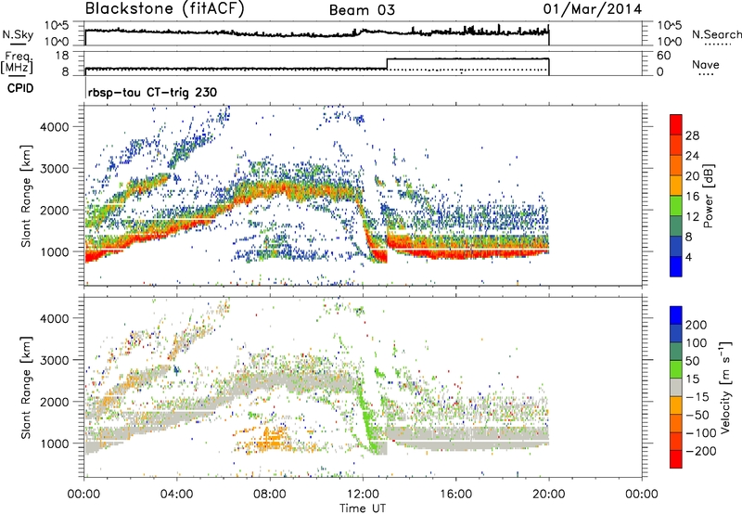The image size is (742, 514).
Task: Click the "Power [dB]" colorbar label
Action: [709, 196]
